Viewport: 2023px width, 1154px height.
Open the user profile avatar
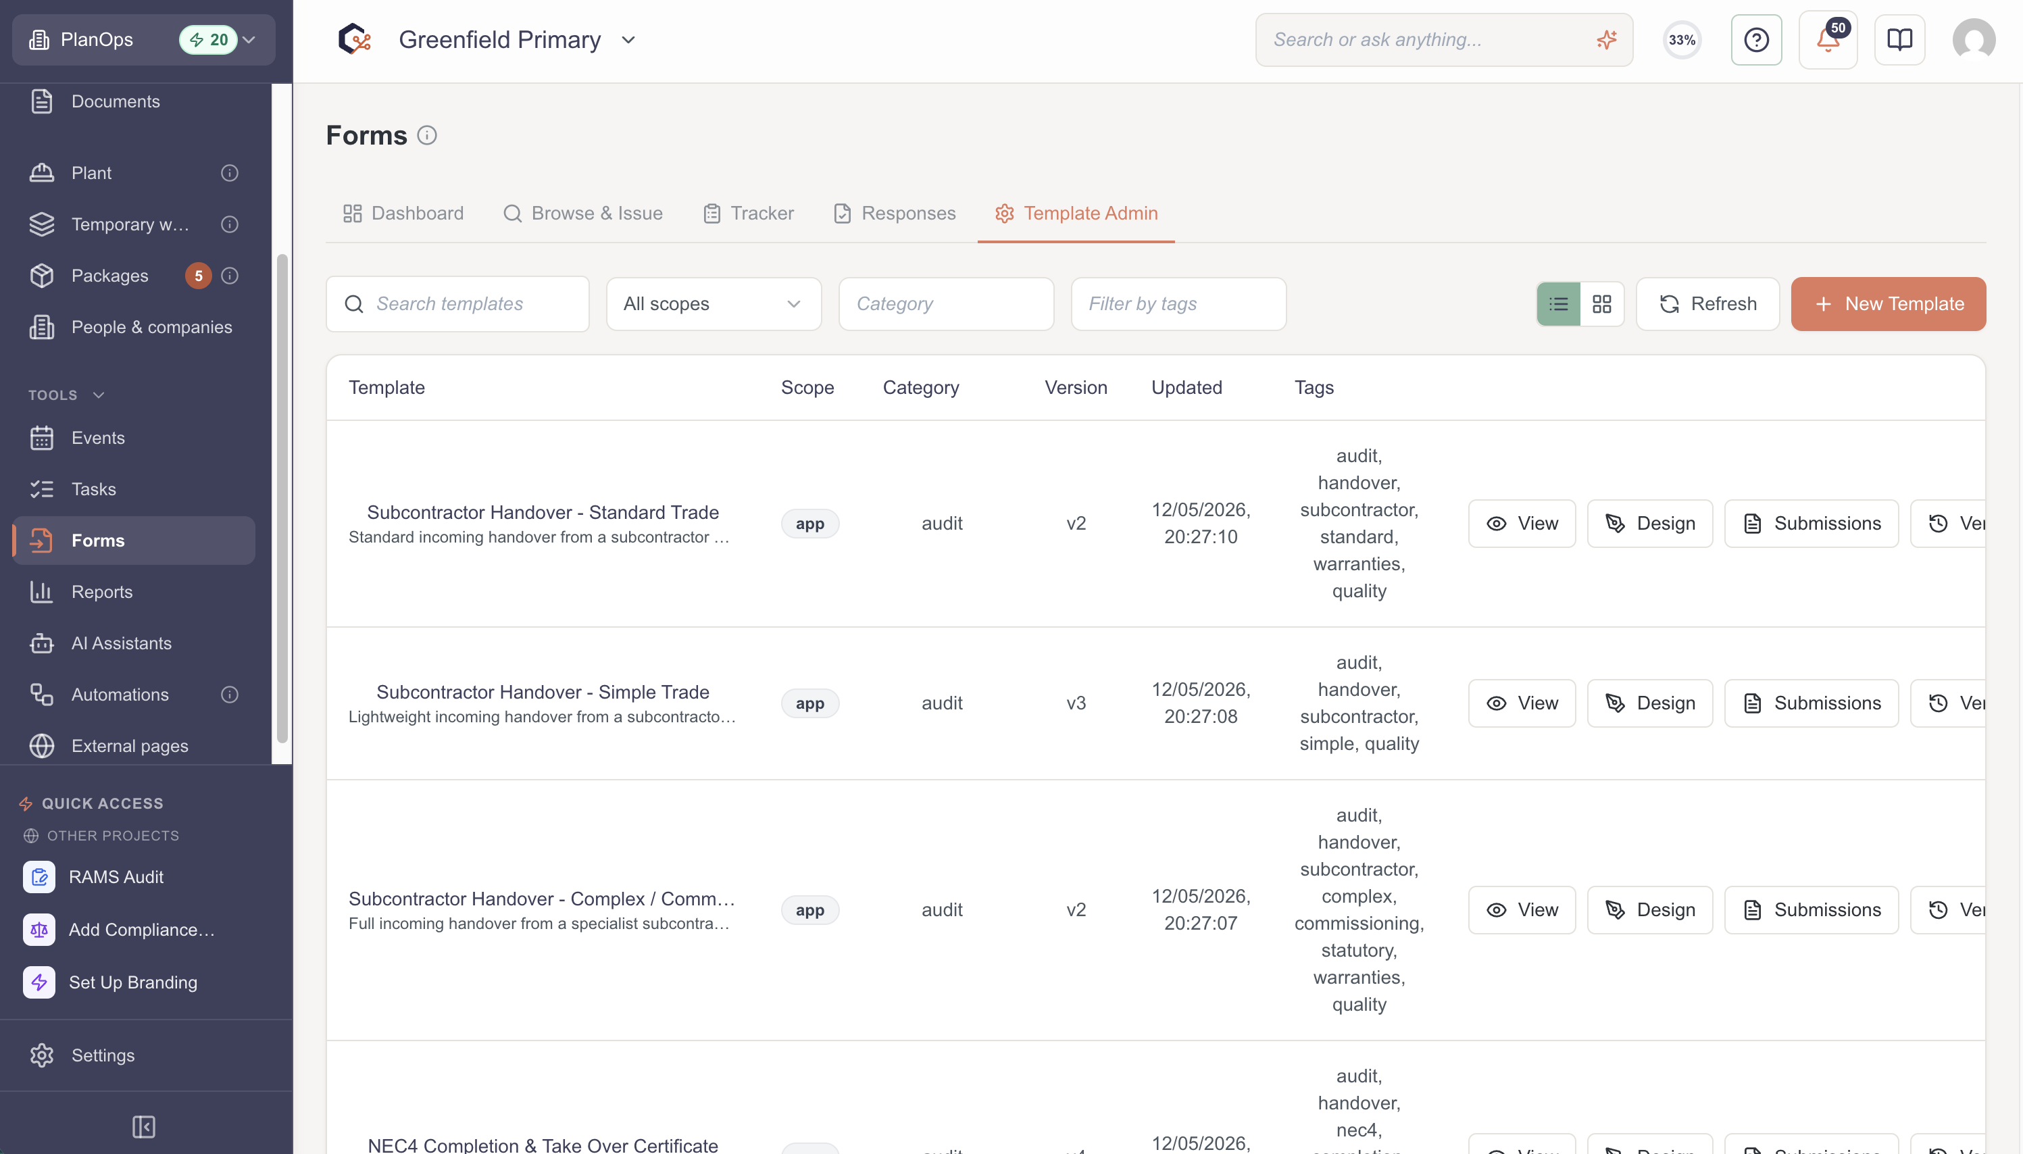tap(1973, 40)
